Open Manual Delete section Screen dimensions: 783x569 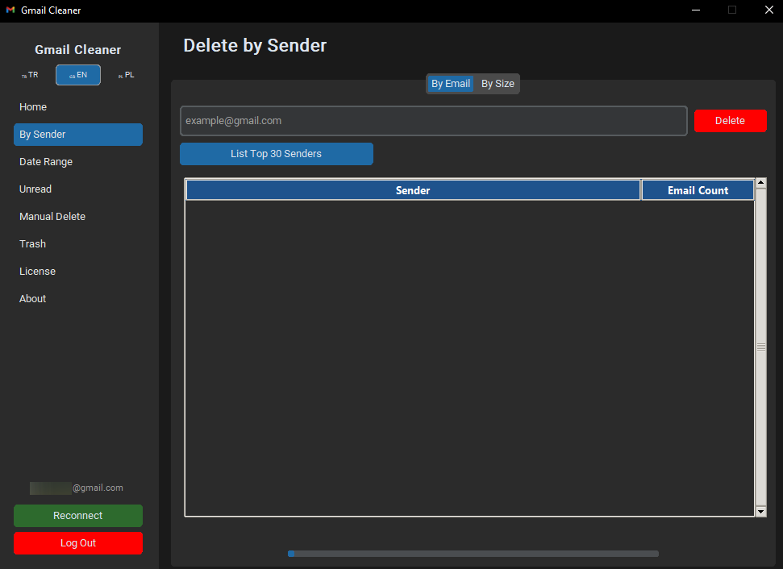[x=78, y=217]
